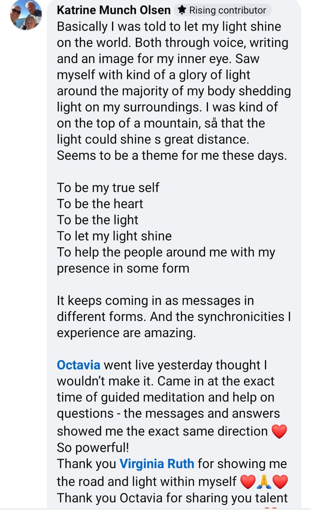
Task: Click the commenter name Katrine Munch Olsen
Action: click(x=113, y=10)
